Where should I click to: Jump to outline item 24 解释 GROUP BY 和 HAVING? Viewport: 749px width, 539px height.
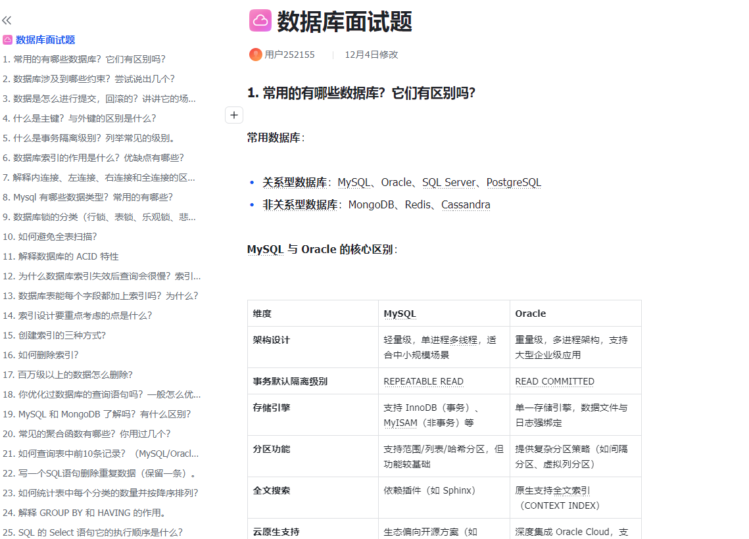tap(85, 513)
